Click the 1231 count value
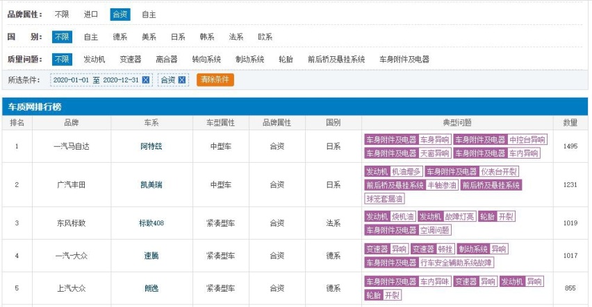Viewport: 592px width, 307px height. coord(570,184)
